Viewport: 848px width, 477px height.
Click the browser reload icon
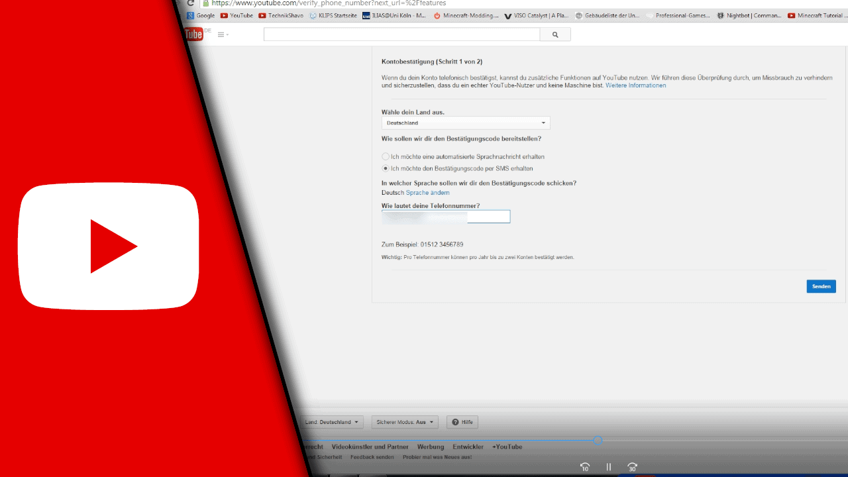click(191, 3)
